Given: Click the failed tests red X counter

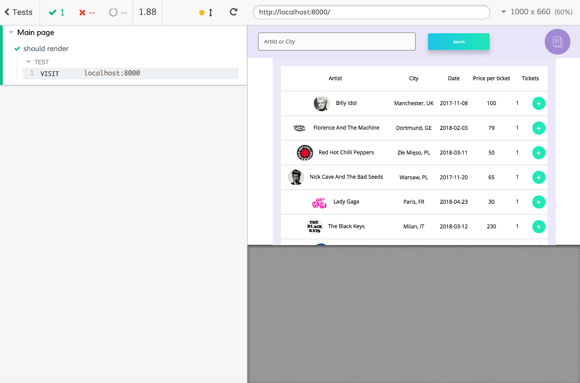Looking at the screenshot, I should click(x=87, y=13).
